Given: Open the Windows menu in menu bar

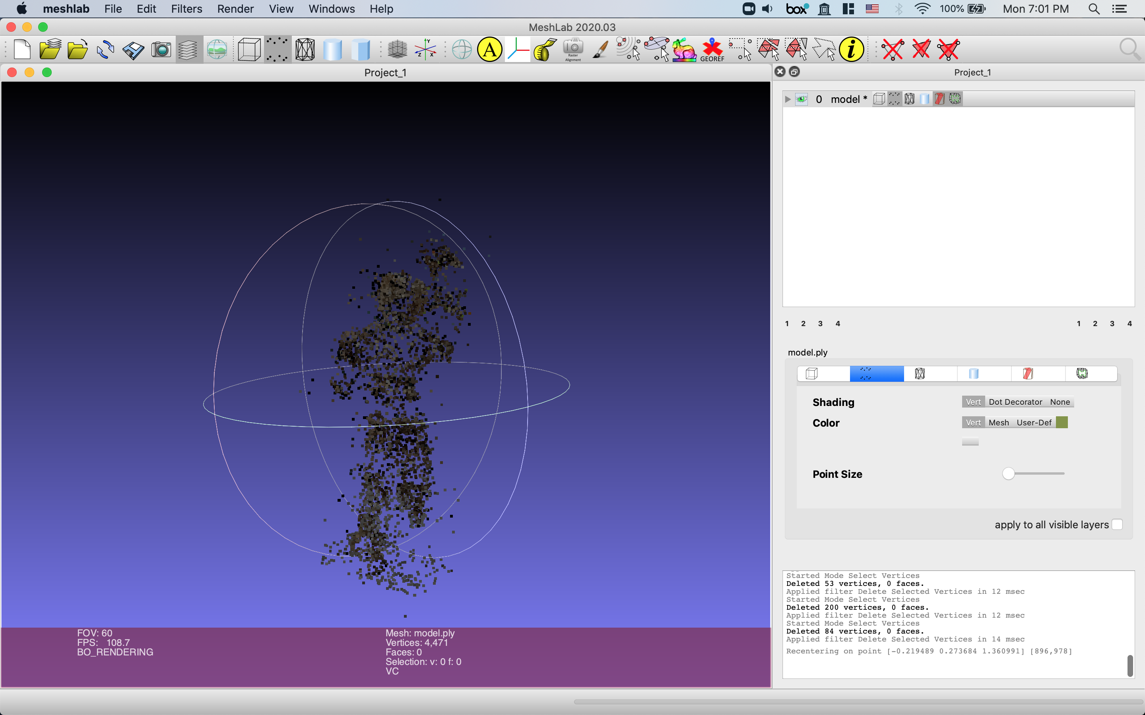Looking at the screenshot, I should (x=331, y=9).
